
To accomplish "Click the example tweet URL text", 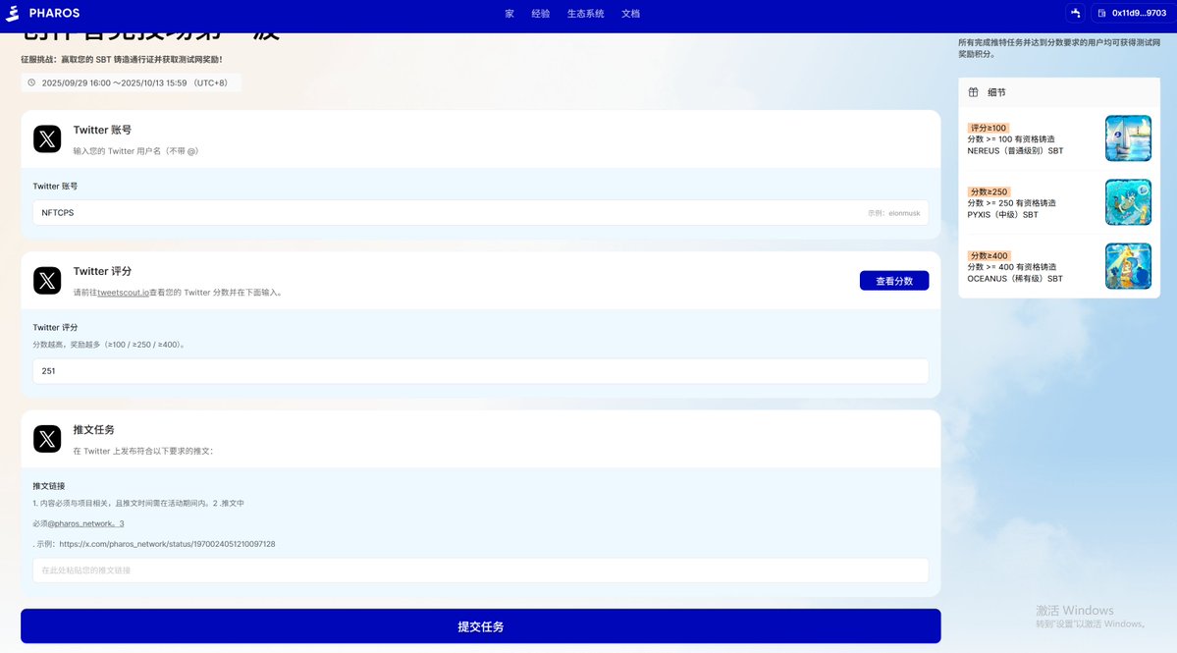I will (x=167, y=544).
